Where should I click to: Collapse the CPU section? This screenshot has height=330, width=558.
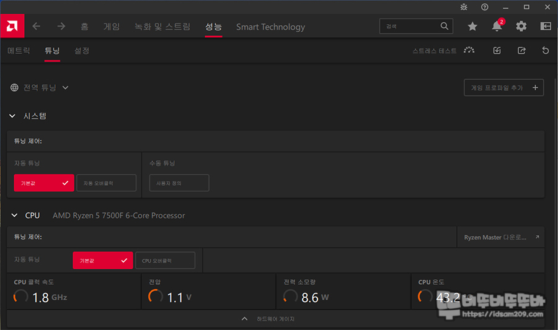[14, 215]
